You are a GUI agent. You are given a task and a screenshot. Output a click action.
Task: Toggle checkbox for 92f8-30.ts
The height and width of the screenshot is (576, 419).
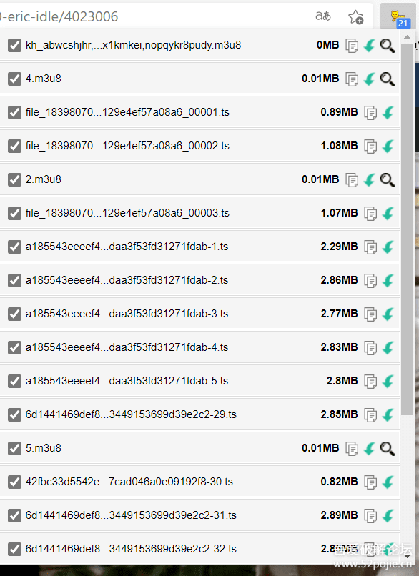(x=15, y=482)
